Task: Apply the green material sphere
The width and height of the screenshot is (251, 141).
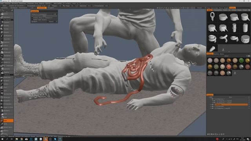Action: [x=241, y=60]
